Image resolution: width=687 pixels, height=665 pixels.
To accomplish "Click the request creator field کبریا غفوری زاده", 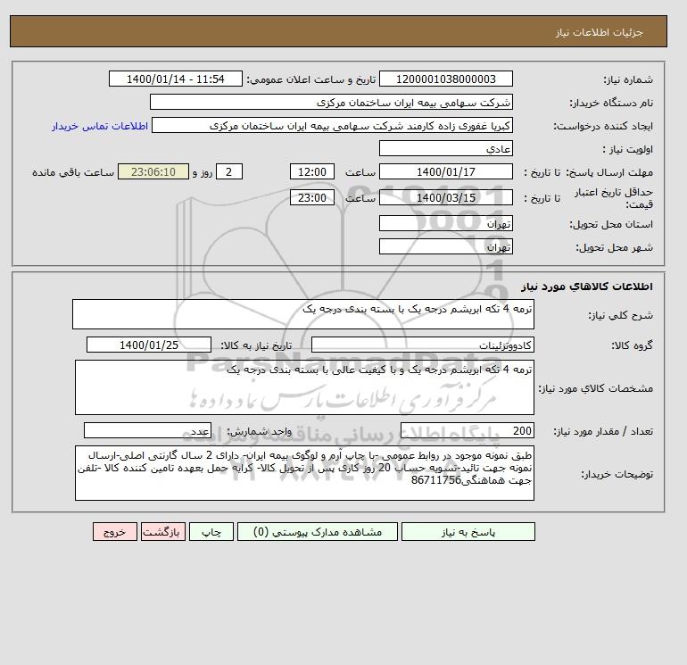I will point(332,125).
